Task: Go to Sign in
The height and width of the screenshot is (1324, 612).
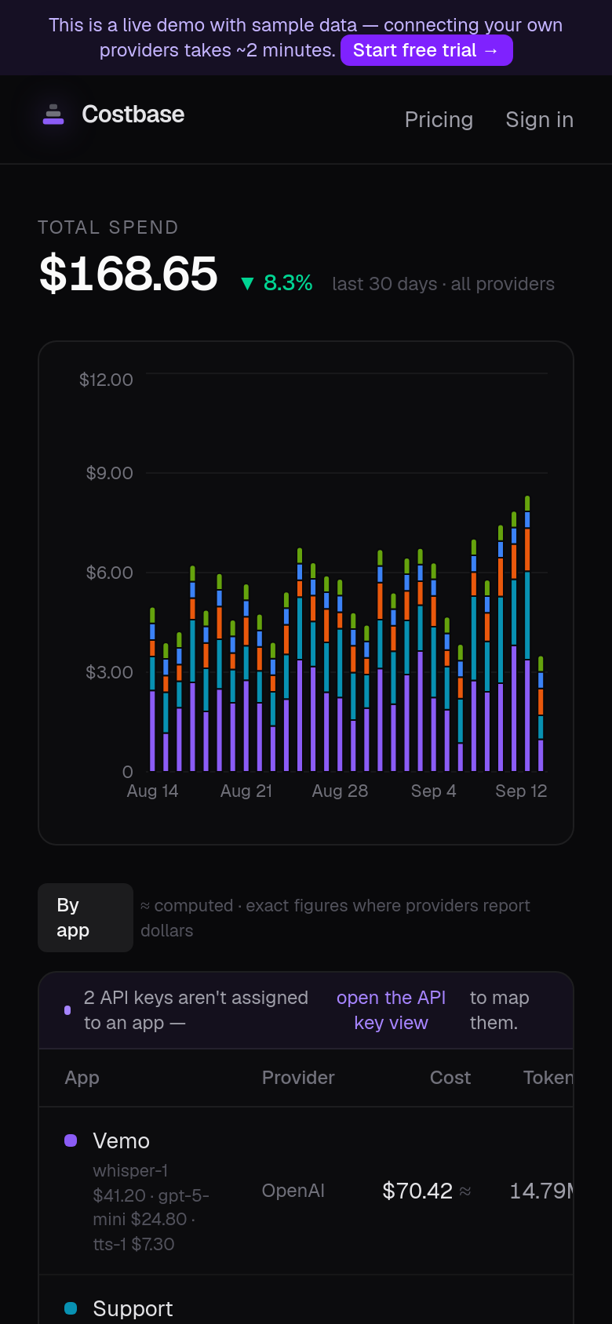Action: 540,120
